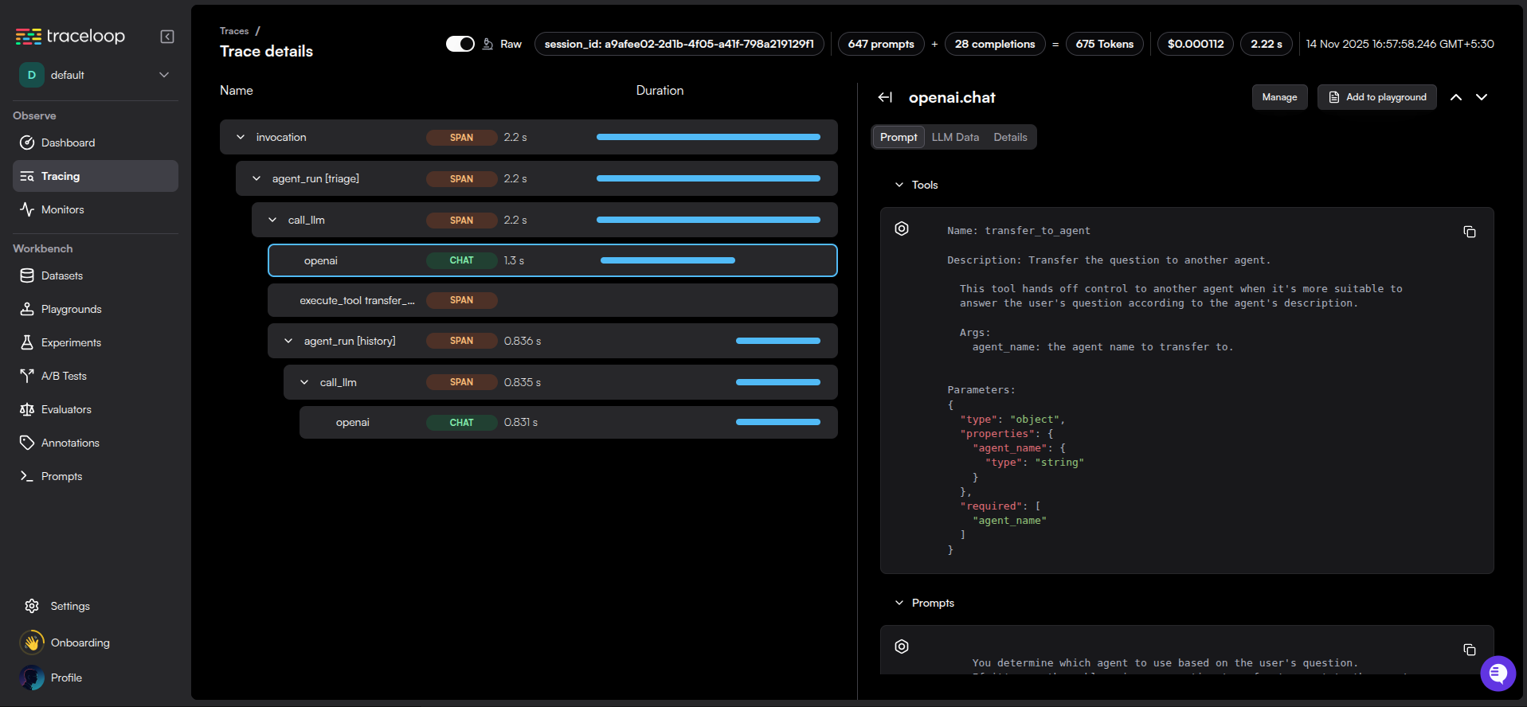Switch to the LLM Data tab
The height and width of the screenshot is (707, 1527).
pyautogui.click(x=954, y=137)
